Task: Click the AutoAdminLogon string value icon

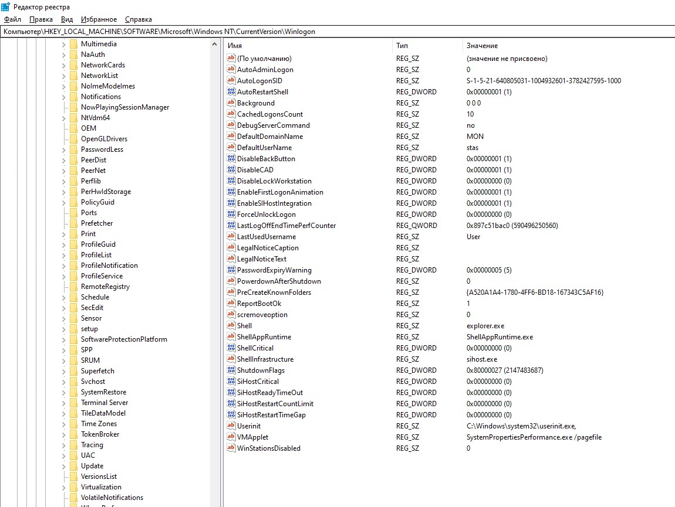Action: tap(231, 69)
